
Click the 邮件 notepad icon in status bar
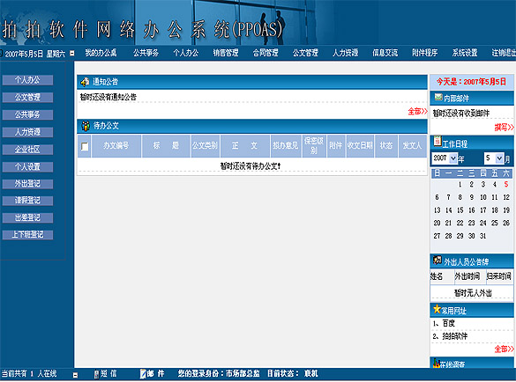[x=143, y=374]
